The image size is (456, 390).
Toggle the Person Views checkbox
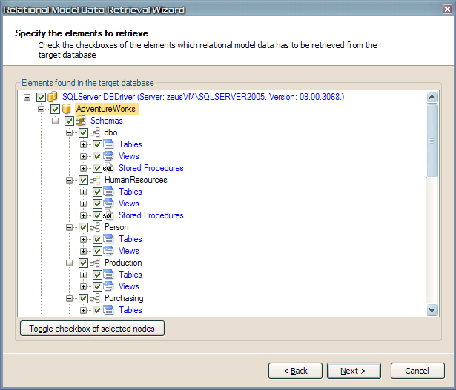pos(97,252)
